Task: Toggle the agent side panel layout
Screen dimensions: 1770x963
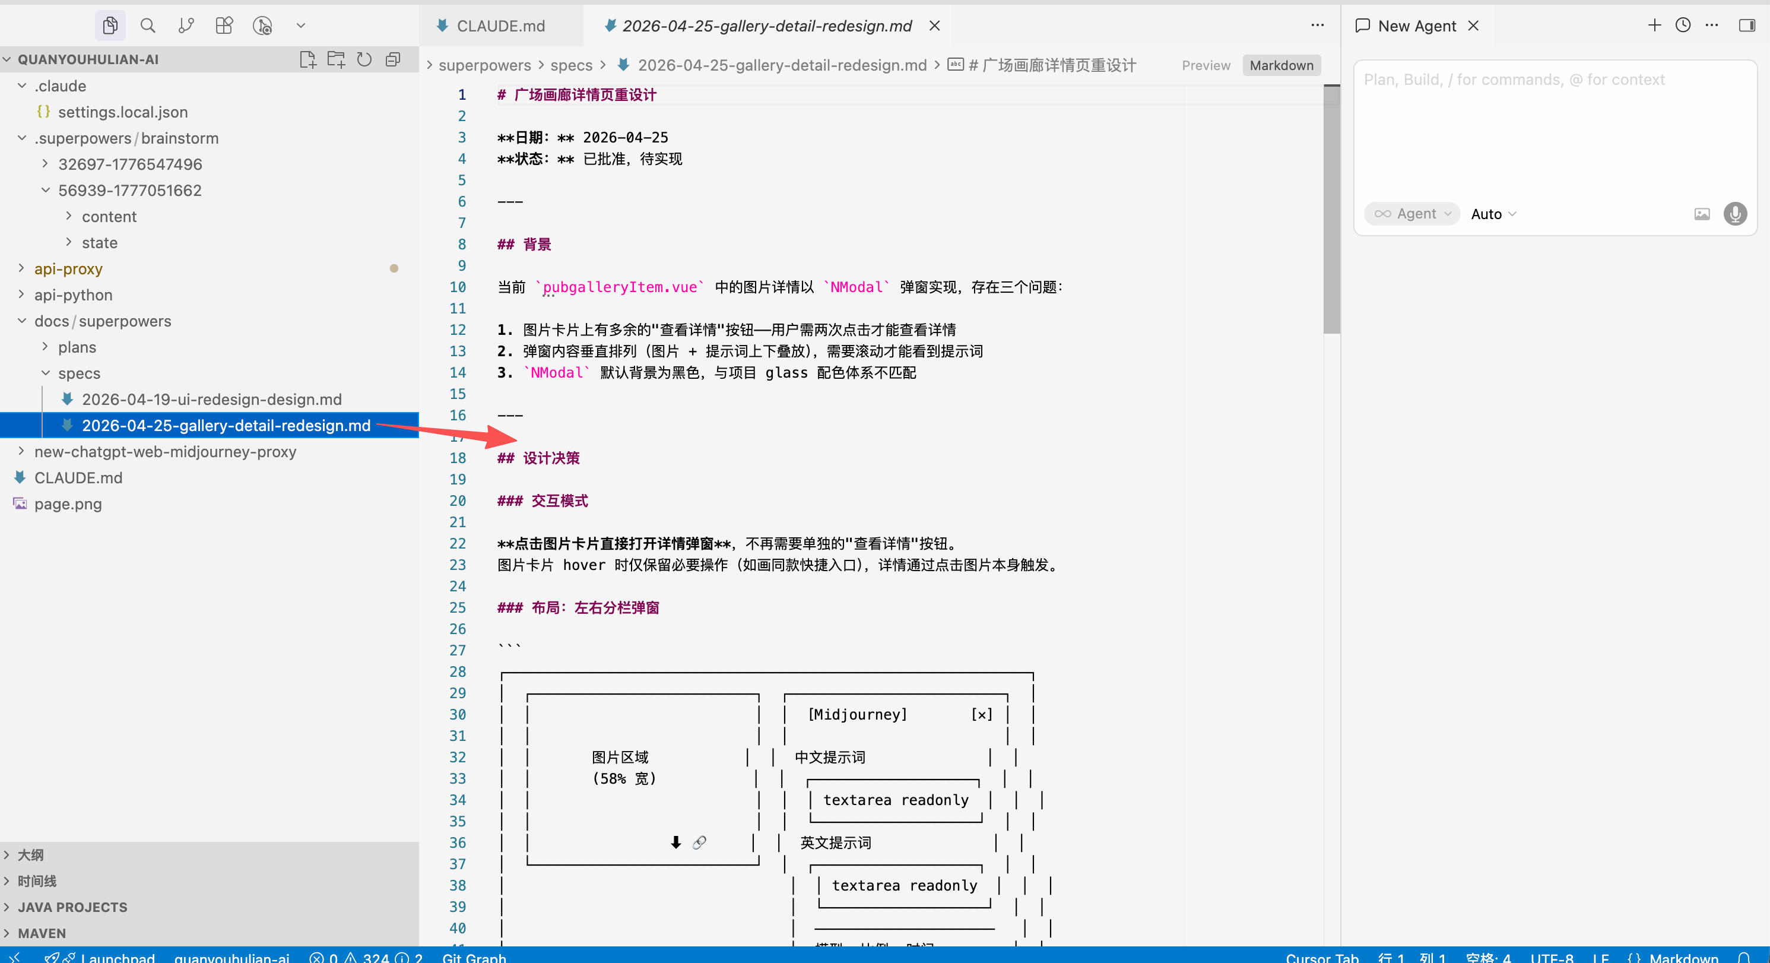Action: (x=1747, y=26)
